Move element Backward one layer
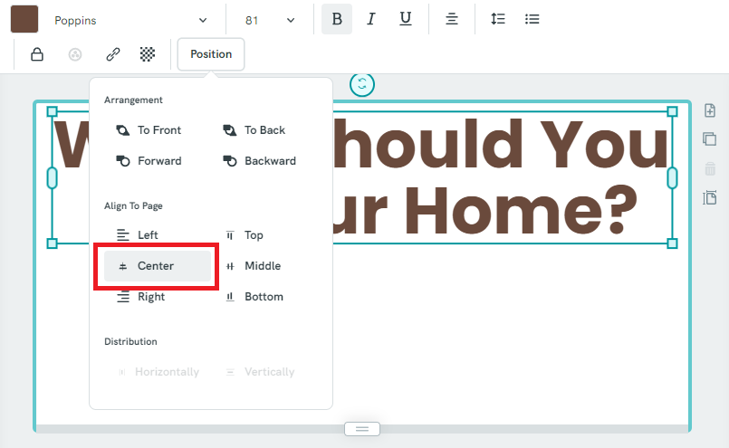This screenshot has width=729, height=448. tap(259, 161)
